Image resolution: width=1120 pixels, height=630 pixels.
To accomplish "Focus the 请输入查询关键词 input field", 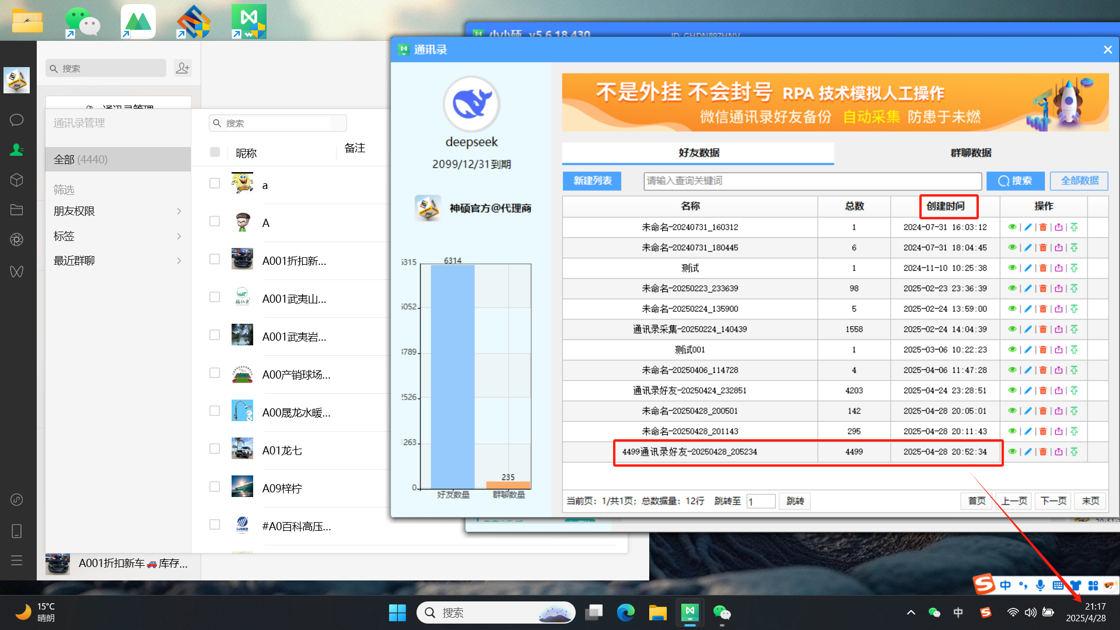I will coord(813,181).
